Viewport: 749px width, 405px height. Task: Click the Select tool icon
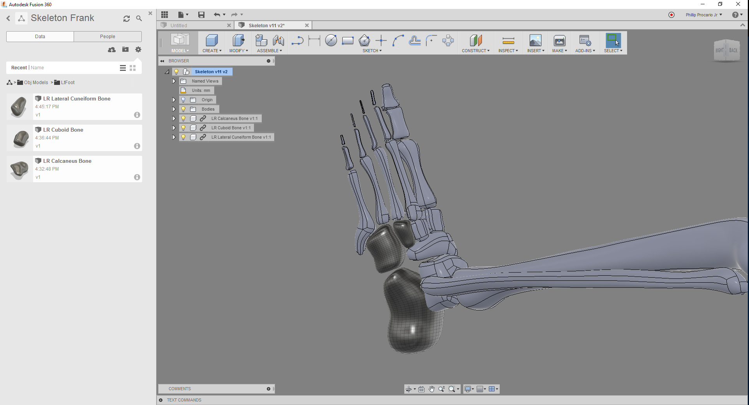pyautogui.click(x=613, y=40)
